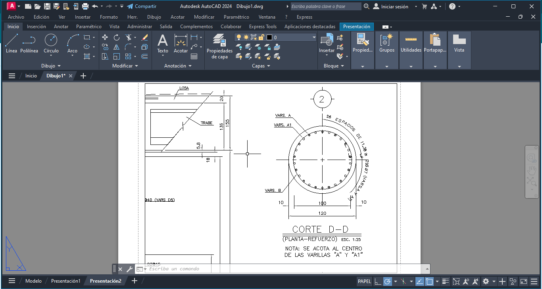The image size is (542, 289).
Task: Toggle annotation visibility in status bar
Action: tap(466, 281)
